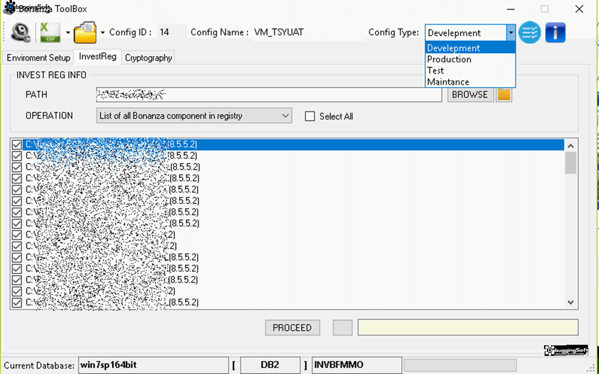The image size is (599, 374).
Task: Click the win7sp164bit database field
Action: click(x=153, y=365)
